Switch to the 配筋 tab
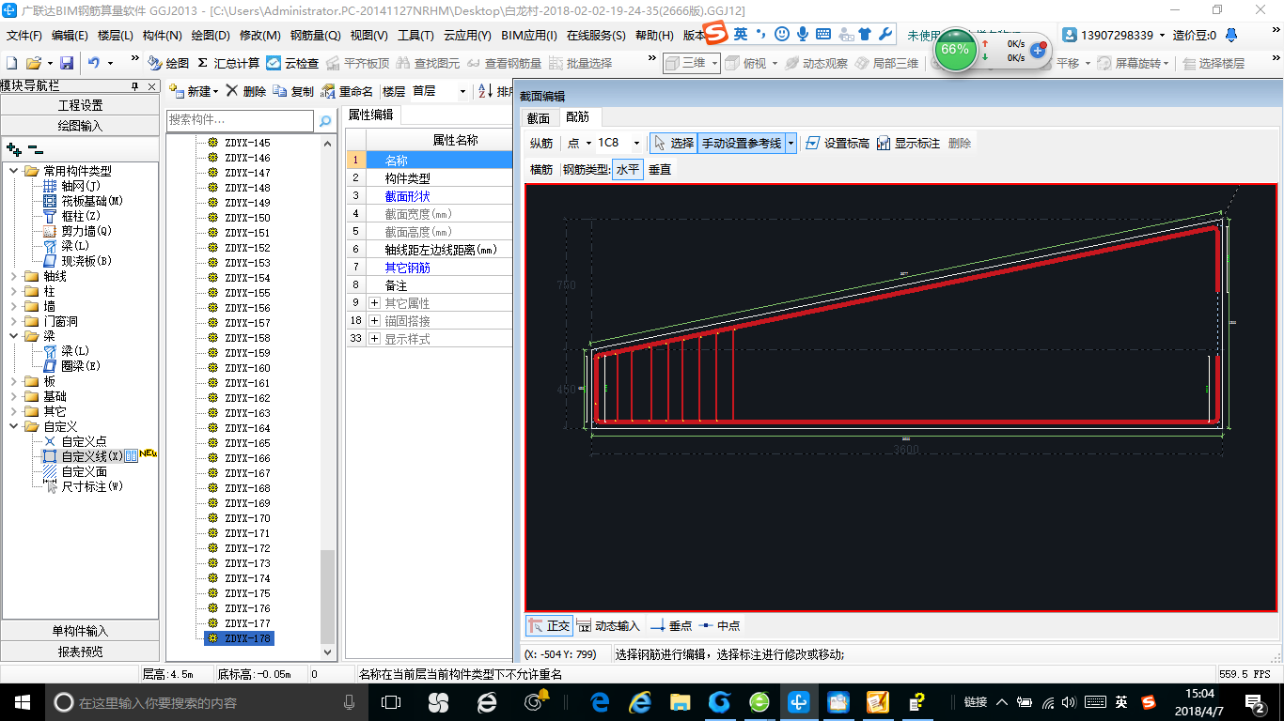 [x=577, y=117]
